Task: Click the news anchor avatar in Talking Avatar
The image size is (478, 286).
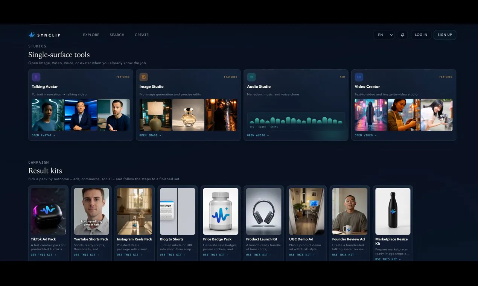Action: click(81, 115)
